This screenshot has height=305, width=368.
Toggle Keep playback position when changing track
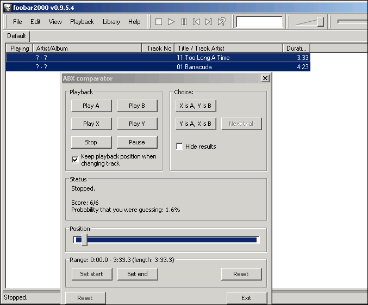(x=75, y=160)
